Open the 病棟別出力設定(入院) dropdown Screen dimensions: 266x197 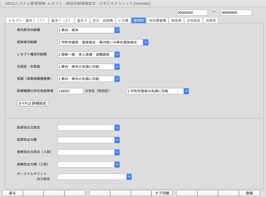pyautogui.click(x=117, y=152)
